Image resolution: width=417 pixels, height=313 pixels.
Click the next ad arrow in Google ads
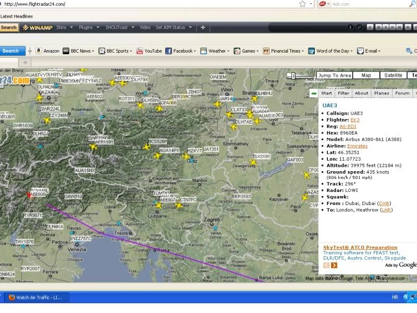click(334, 265)
